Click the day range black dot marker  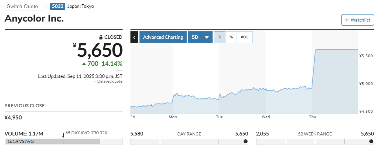click(x=246, y=141)
